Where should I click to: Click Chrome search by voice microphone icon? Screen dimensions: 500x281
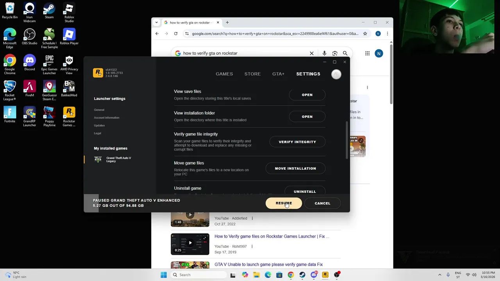click(x=324, y=53)
